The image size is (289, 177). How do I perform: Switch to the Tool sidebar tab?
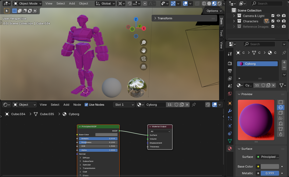click(221, 33)
